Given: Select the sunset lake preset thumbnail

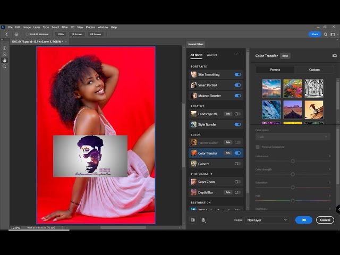Looking at the screenshot, I should 271,89.
